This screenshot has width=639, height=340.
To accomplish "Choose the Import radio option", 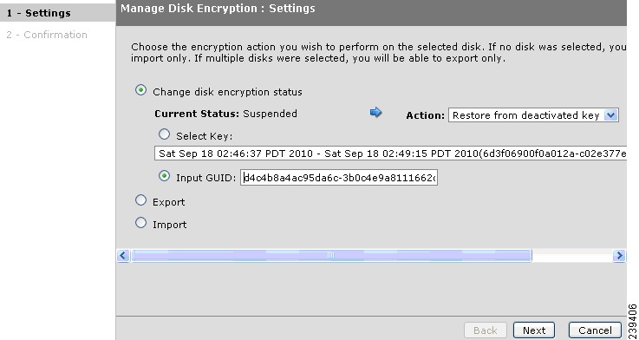I will click(x=140, y=223).
